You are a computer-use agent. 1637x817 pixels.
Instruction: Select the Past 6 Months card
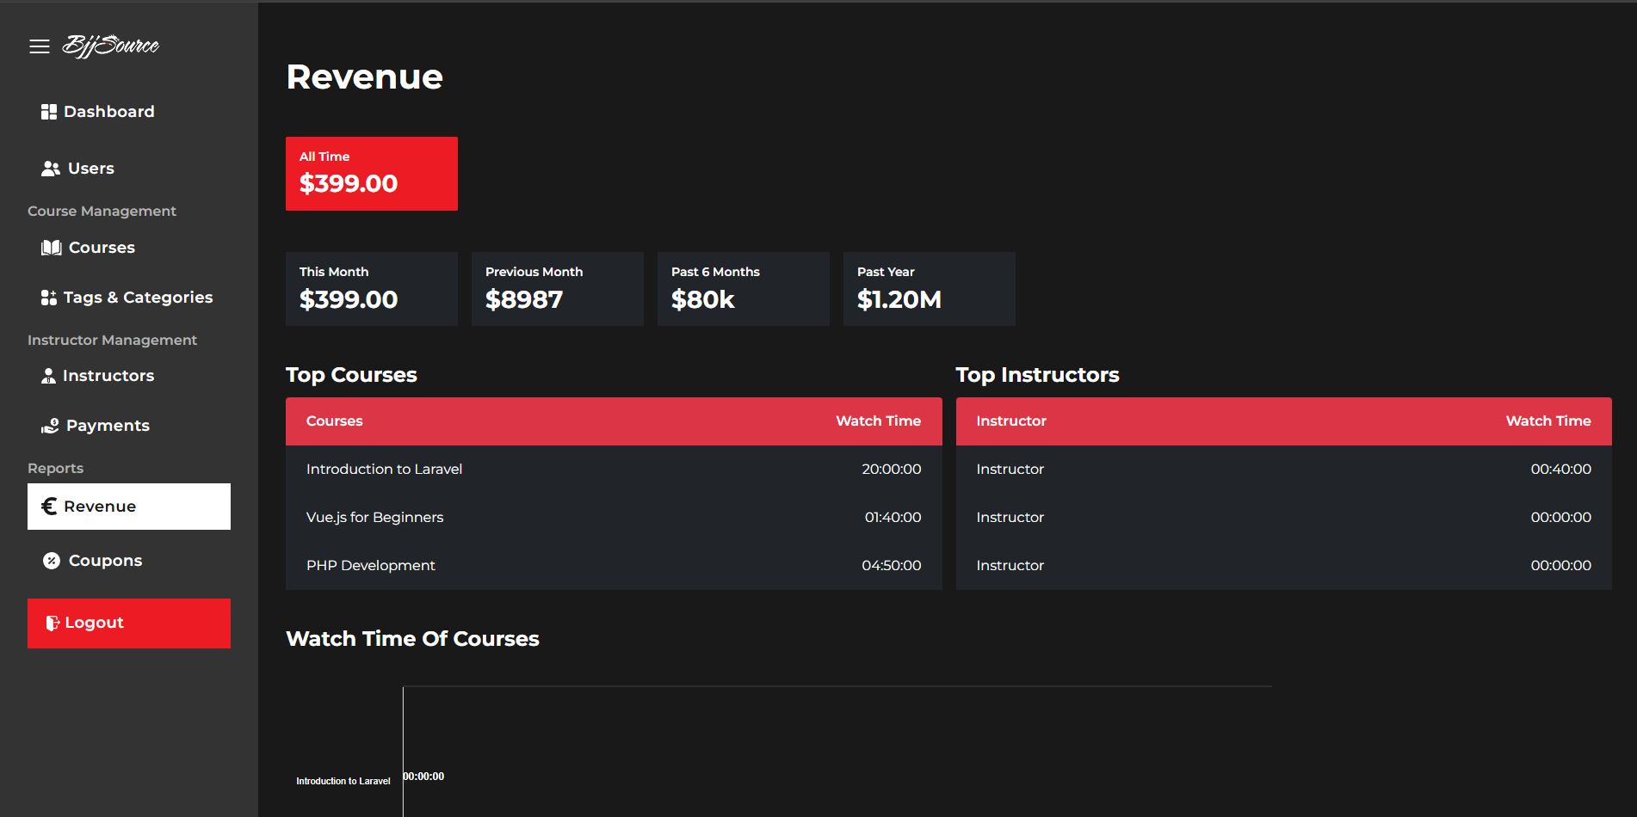click(744, 289)
